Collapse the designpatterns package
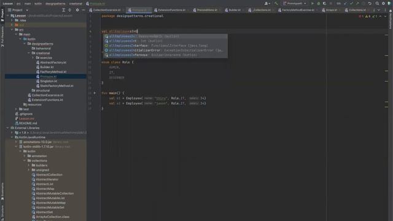393x221 pixels. [x=25, y=44]
